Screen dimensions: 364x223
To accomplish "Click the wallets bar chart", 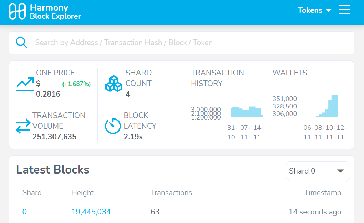I will coord(327,106).
